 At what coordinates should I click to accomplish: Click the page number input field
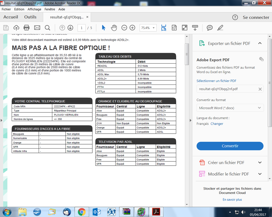point(81,28)
